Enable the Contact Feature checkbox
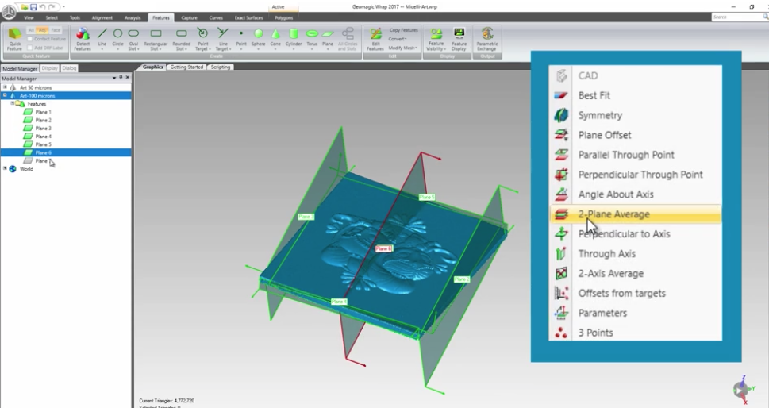769x408 pixels. click(x=30, y=39)
